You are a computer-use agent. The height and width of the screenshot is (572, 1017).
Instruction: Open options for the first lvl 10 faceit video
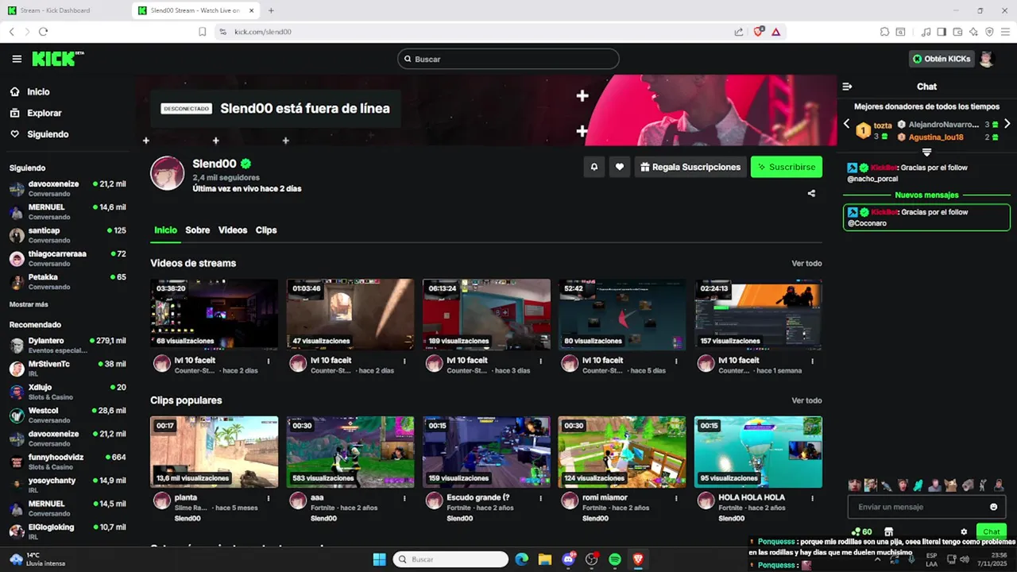(x=269, y=361)
